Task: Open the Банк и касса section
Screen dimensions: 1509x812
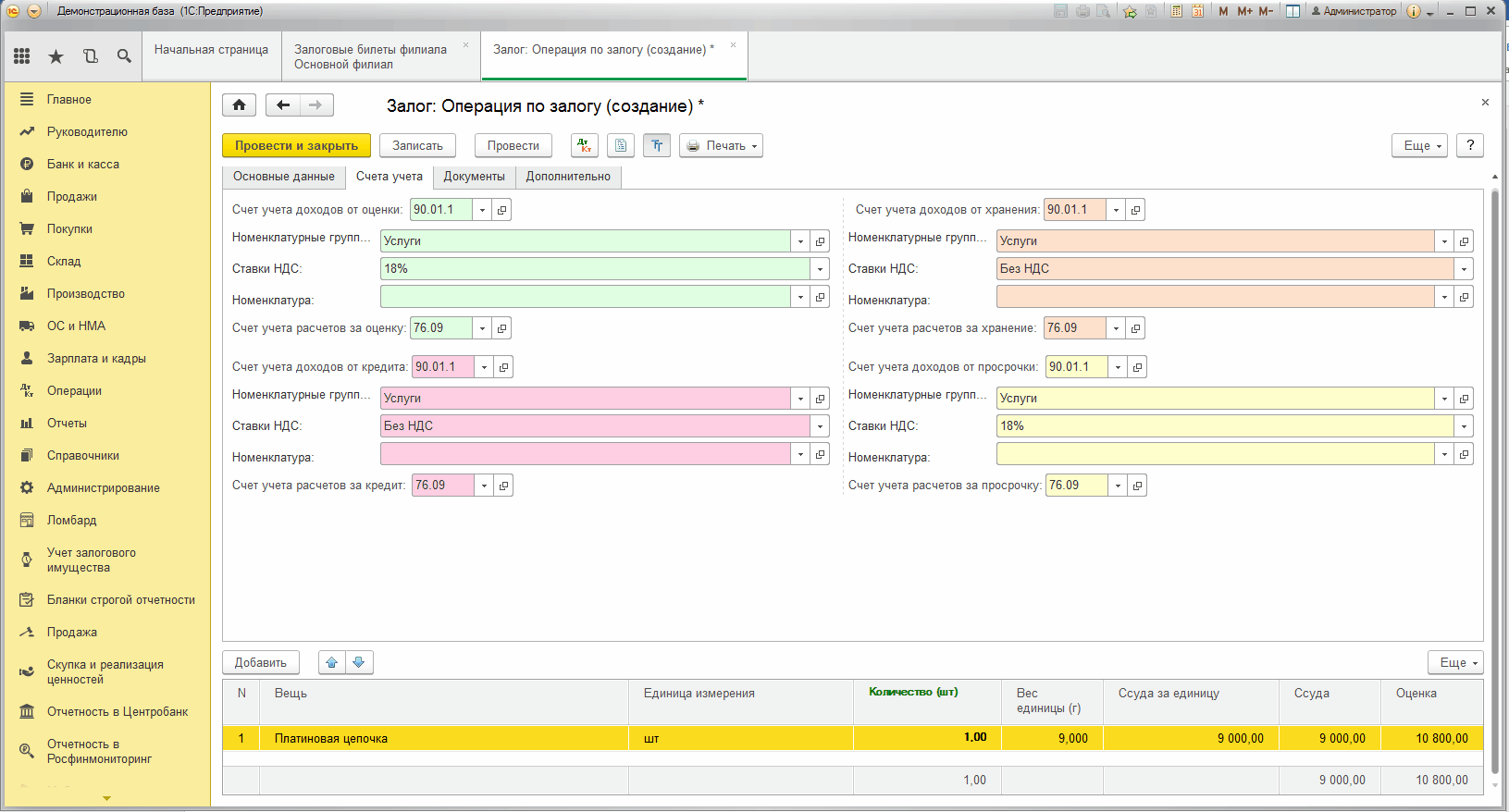Action: [x=83, y=165]
